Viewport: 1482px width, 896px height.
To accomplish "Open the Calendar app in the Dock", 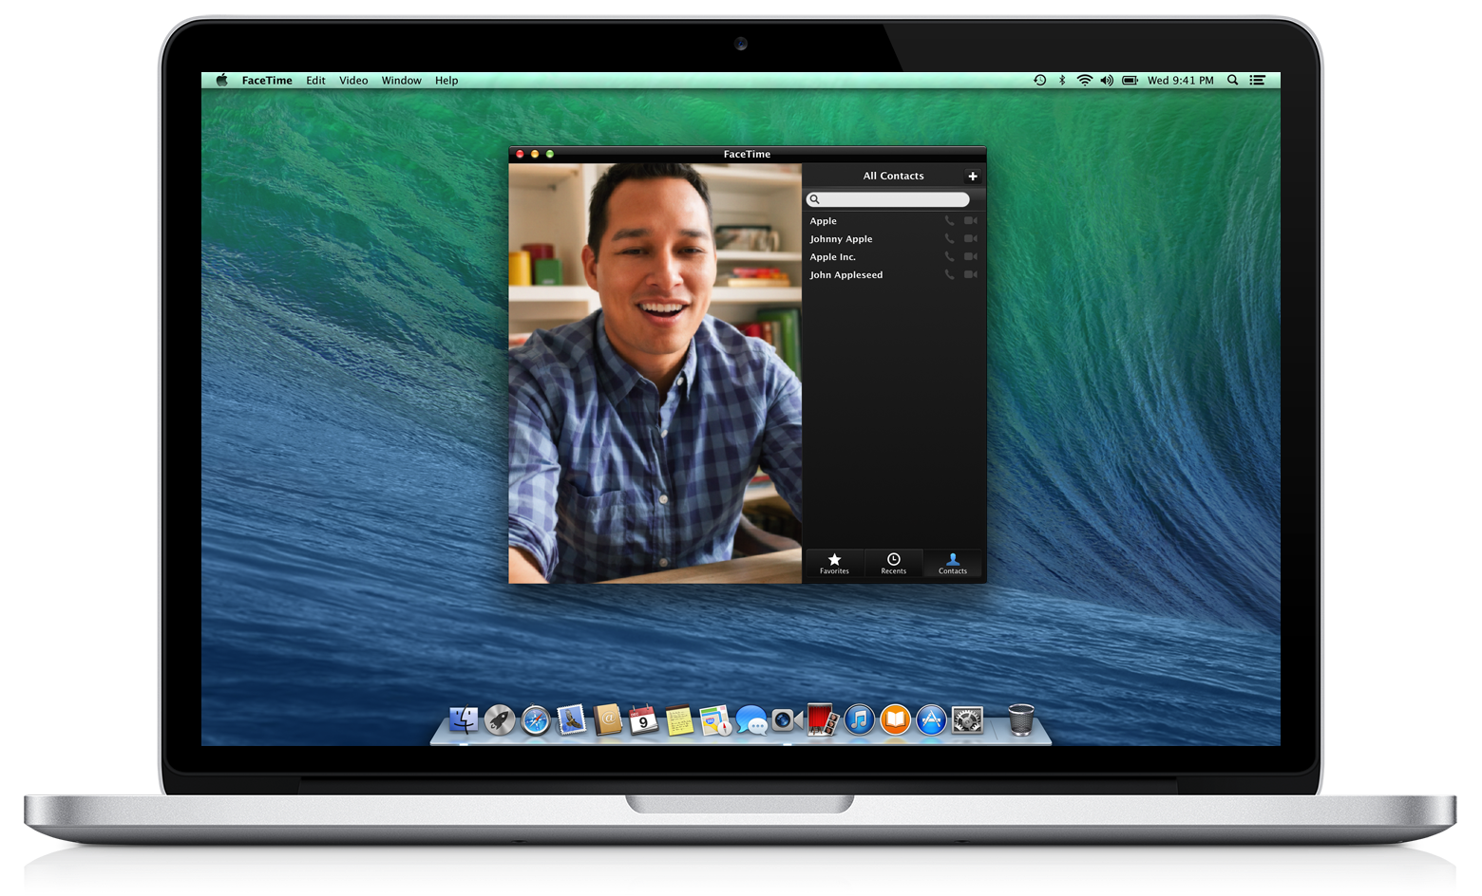I will point(643,720).
